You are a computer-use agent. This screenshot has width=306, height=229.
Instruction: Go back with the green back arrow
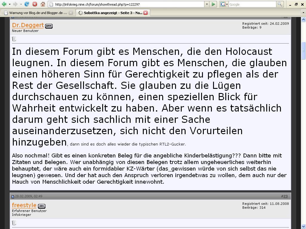point(4,4)
